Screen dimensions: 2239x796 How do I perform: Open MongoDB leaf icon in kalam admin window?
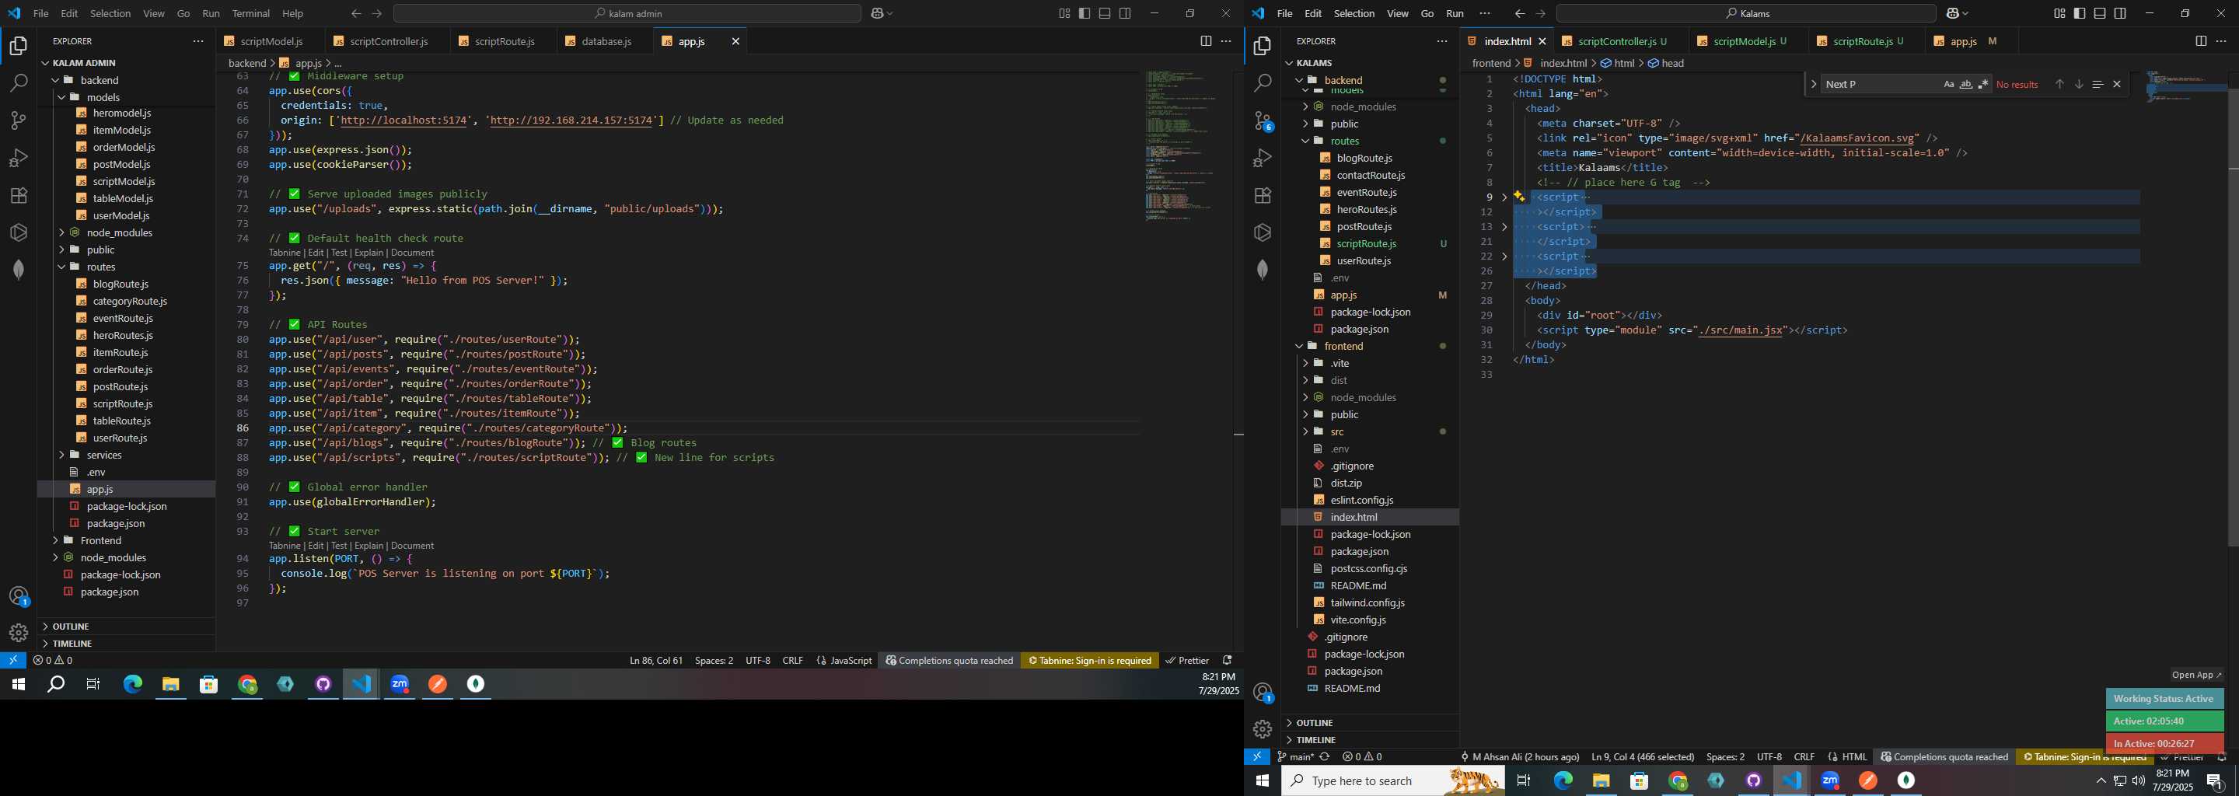18,270
